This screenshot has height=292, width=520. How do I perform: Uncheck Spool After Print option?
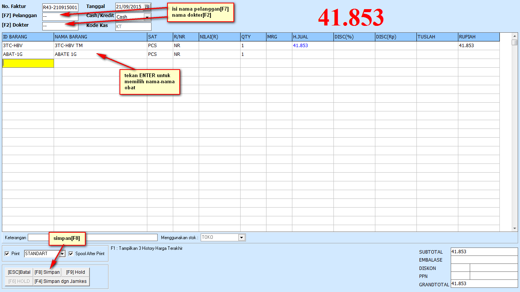71,254
